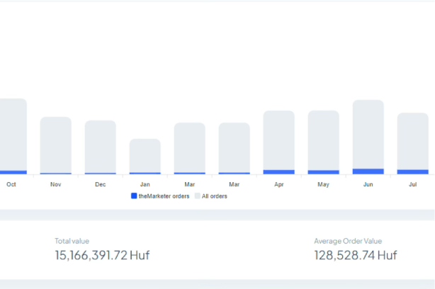Select the gray Apr bar
The height and width of the screenshot is (289, 435).
click(278, 140)
